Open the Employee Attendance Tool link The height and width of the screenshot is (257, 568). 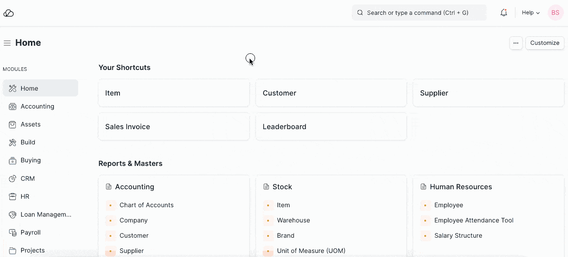(474, 220)
